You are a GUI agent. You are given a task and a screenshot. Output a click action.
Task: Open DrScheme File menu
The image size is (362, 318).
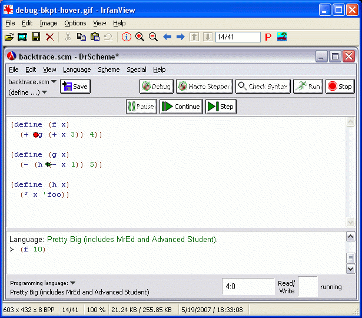click(x=14, y=69)
